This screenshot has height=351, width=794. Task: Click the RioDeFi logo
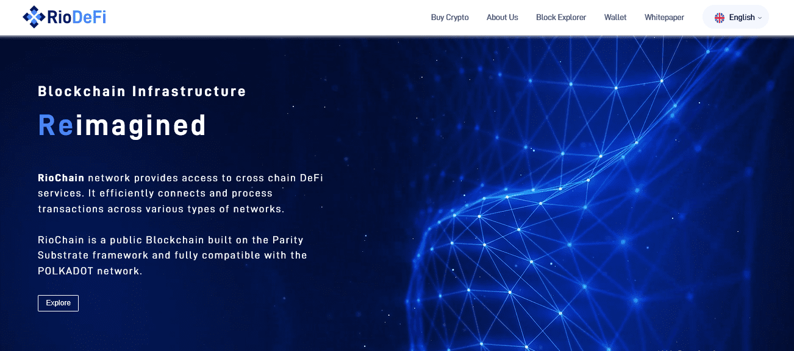click(x=64, y=17)
